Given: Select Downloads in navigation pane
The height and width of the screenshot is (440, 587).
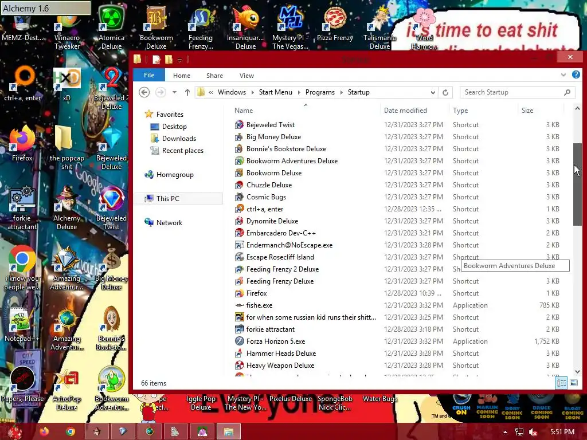Looking at the screenshot, I should 179,139.
